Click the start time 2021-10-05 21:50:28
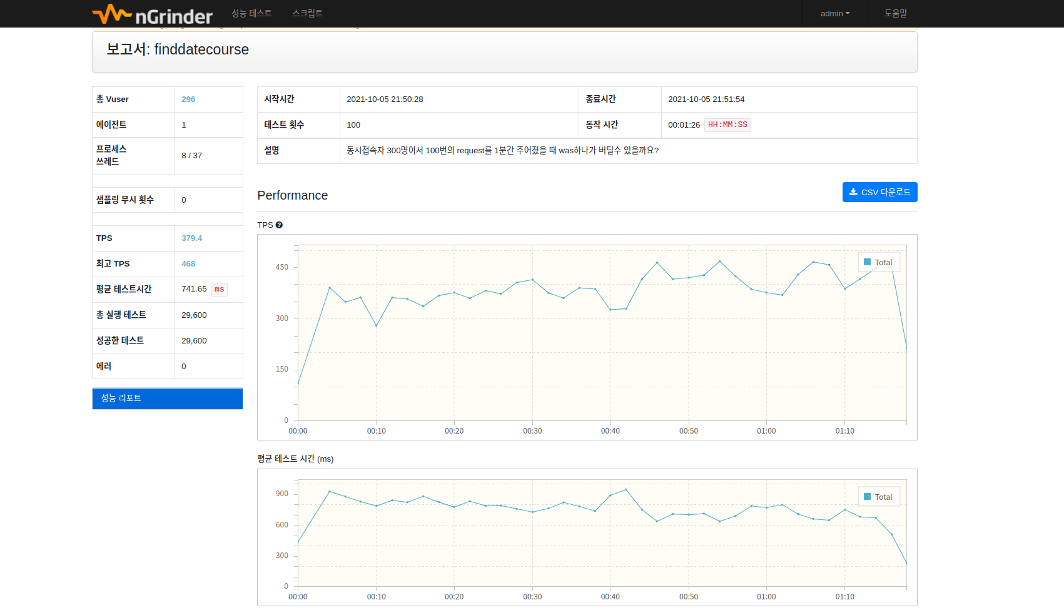This screenshot has width=1064, height=610. pos(385,99)
